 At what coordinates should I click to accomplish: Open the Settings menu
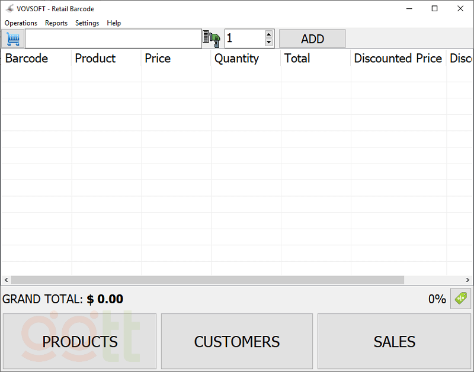(87, 23)
